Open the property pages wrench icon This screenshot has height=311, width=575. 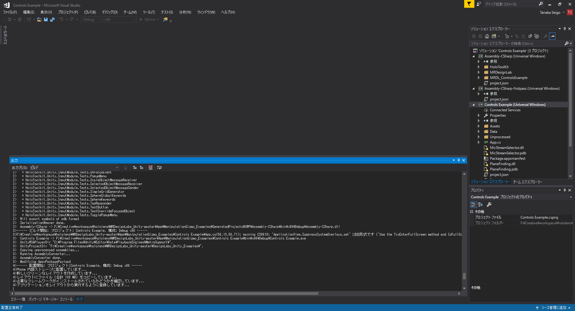coord(489,205)
